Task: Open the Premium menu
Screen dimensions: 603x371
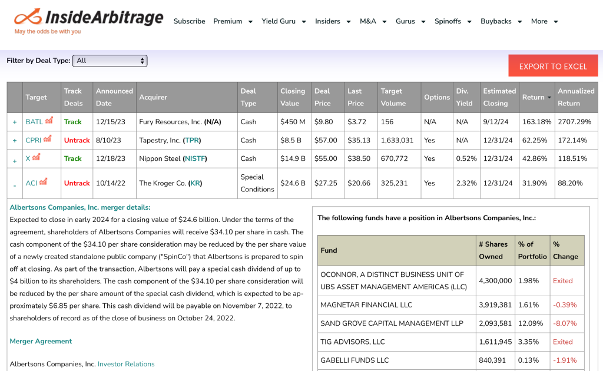Action: pyautogui.click(x=233, y=22)
